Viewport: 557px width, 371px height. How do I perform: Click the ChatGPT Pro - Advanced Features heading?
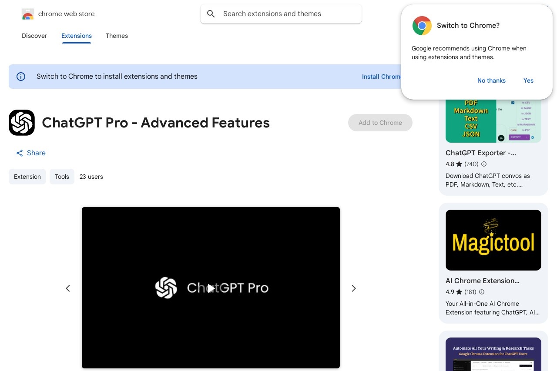click(156, 123)
